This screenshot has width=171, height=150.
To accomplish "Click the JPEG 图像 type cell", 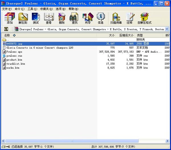I will point(143,44).
